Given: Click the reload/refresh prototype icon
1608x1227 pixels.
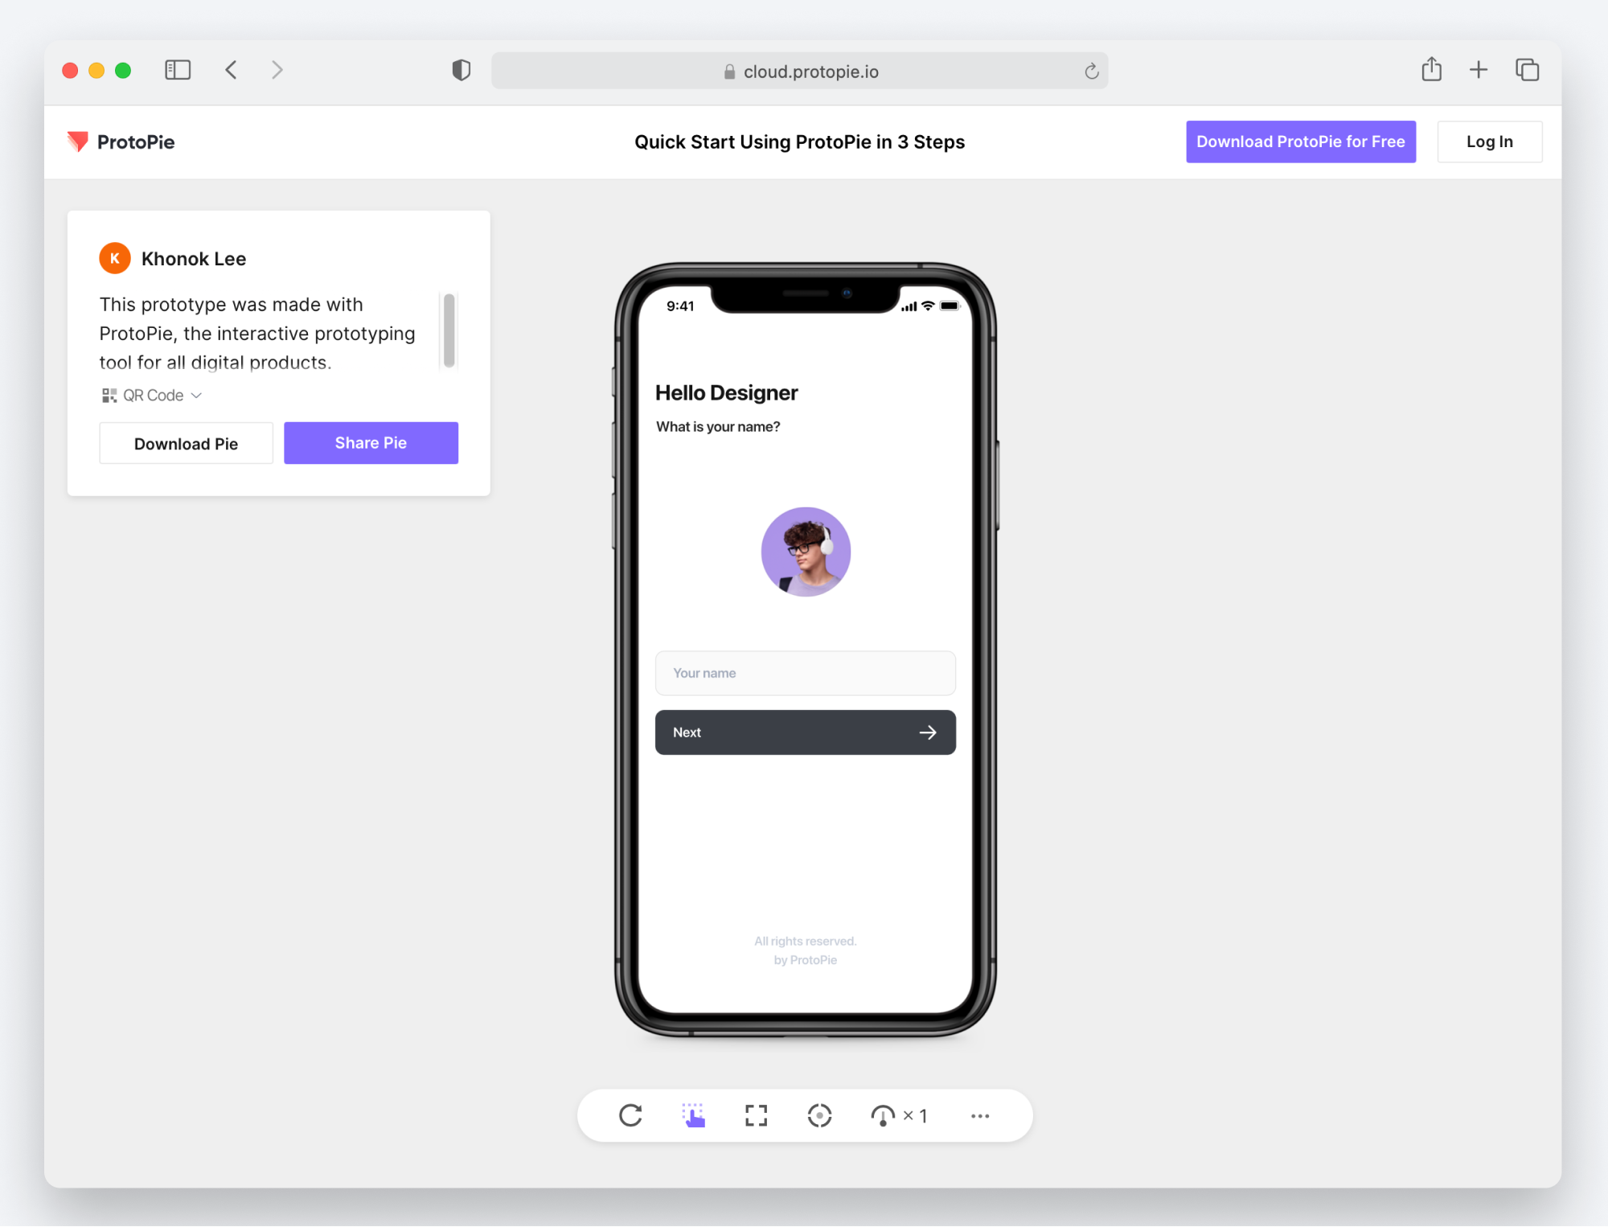Looking at the screenshot, I should click(x=630, y=1115).
